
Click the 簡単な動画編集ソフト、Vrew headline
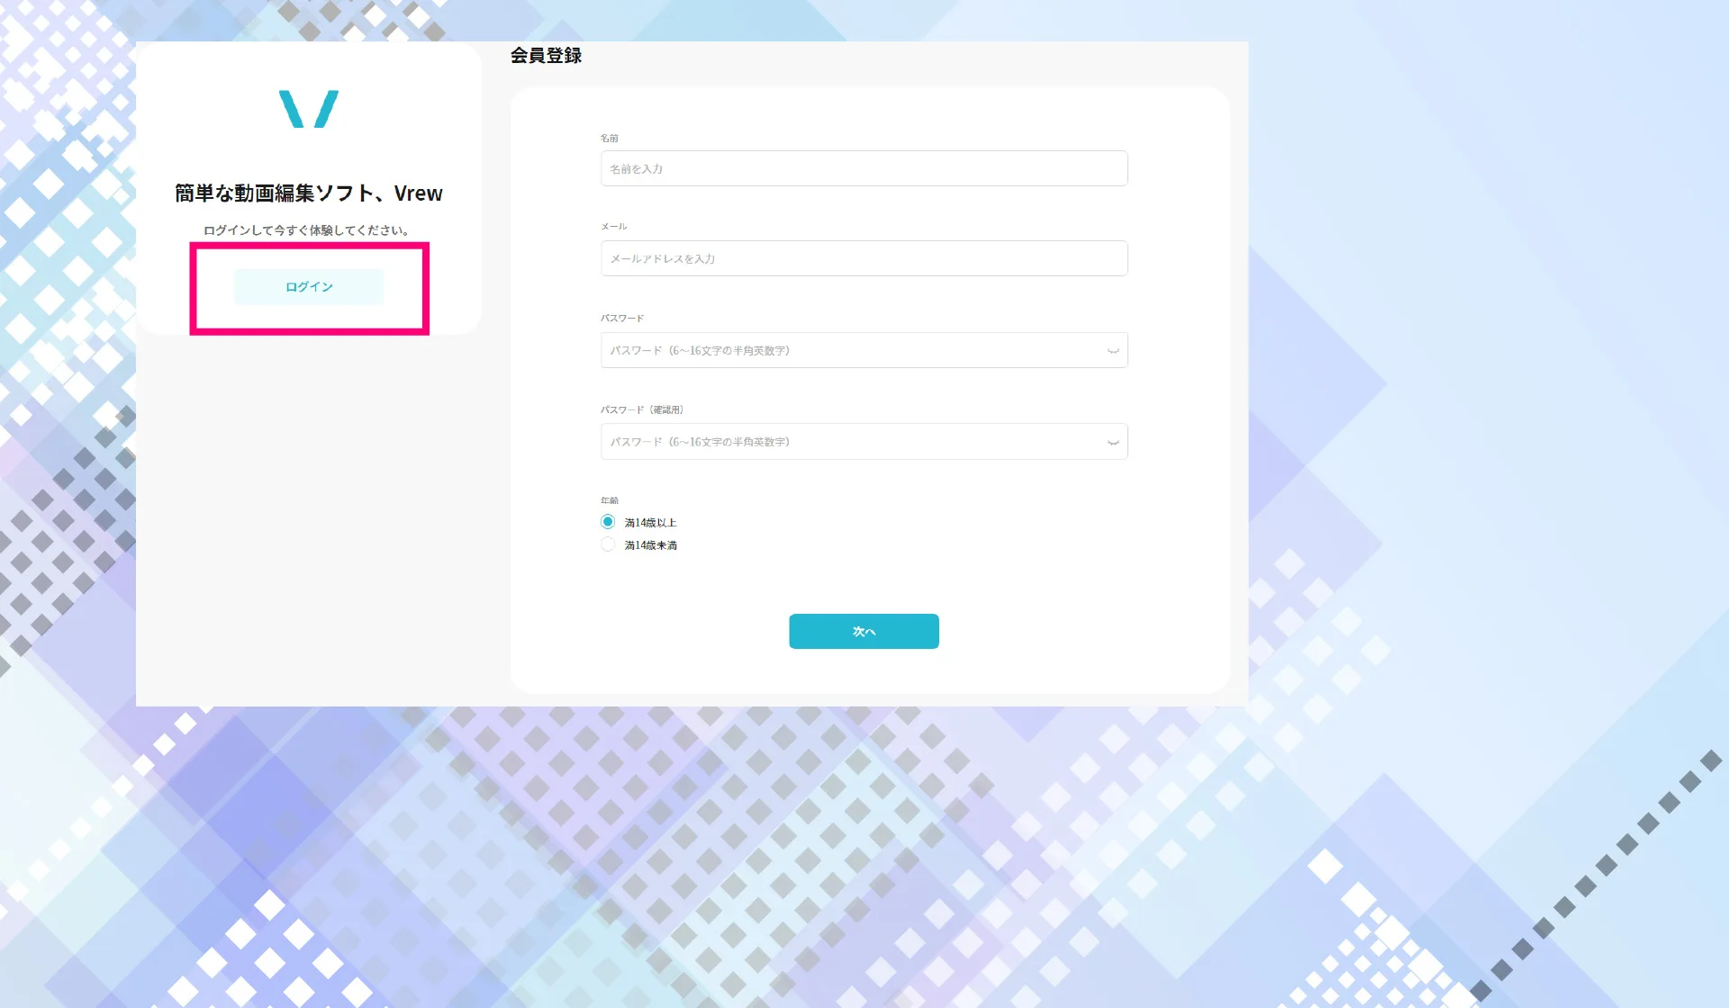click(309, 193)
